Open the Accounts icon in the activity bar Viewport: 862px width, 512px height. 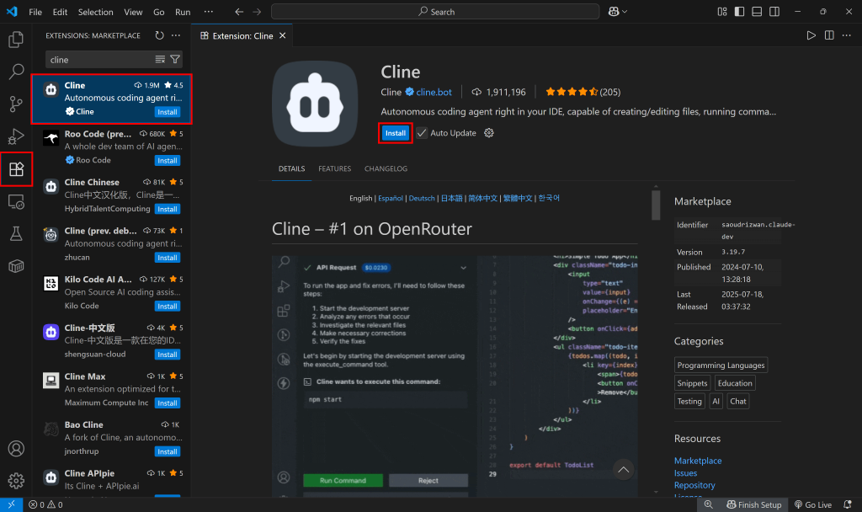click(17, 449)
